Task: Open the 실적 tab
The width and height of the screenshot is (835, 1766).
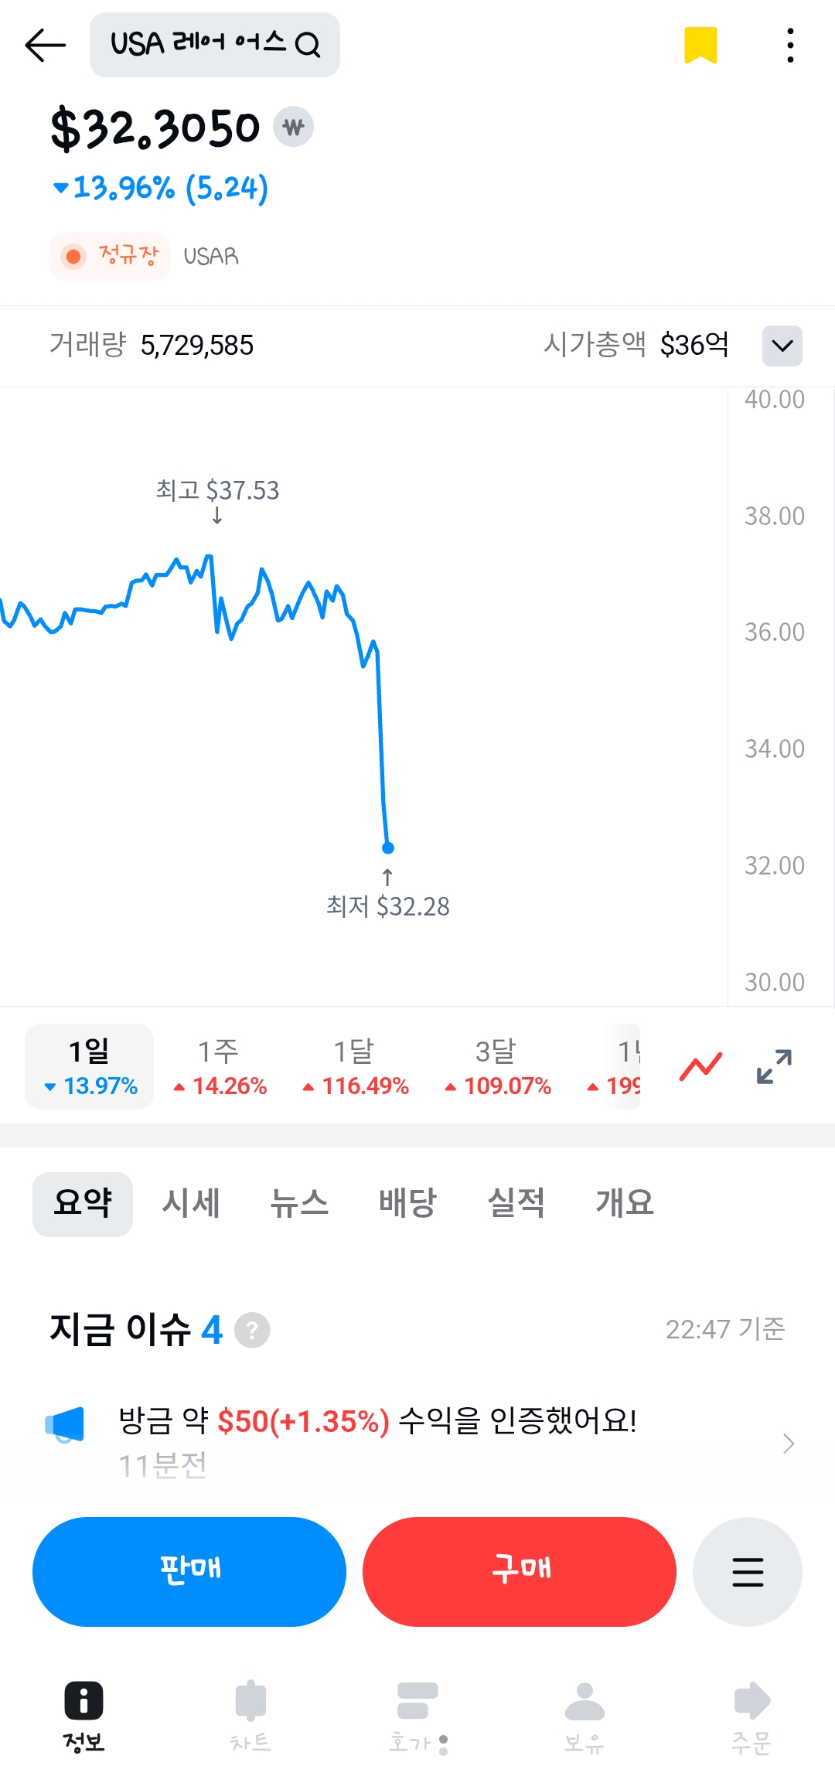Action: [516, 1204]
